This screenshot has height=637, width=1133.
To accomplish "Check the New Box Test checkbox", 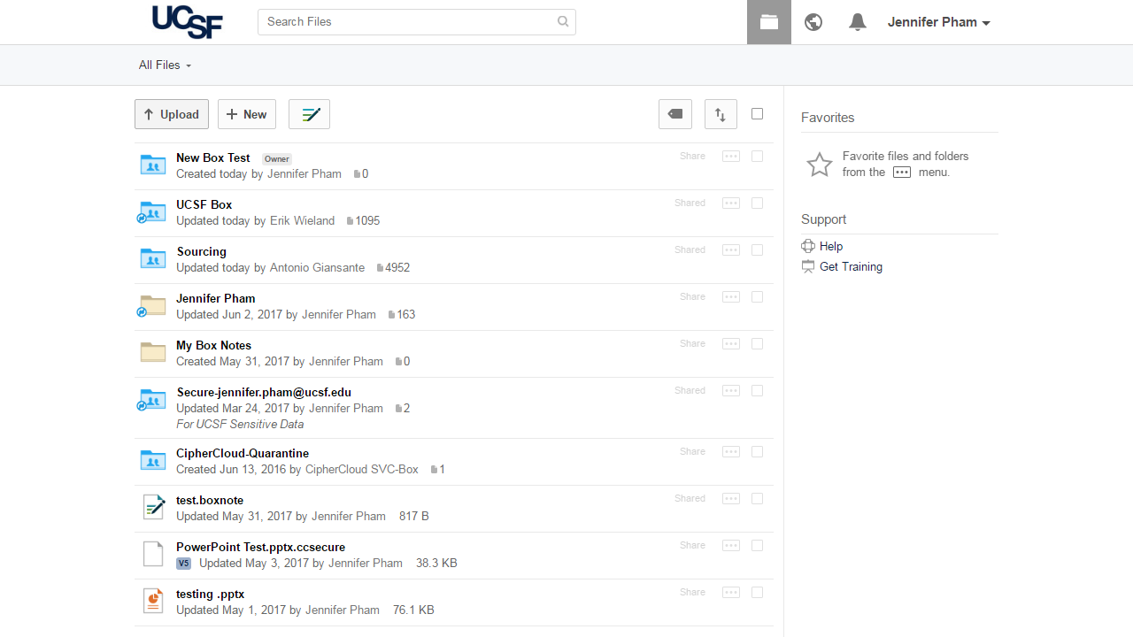I will (x=757, y=157).
